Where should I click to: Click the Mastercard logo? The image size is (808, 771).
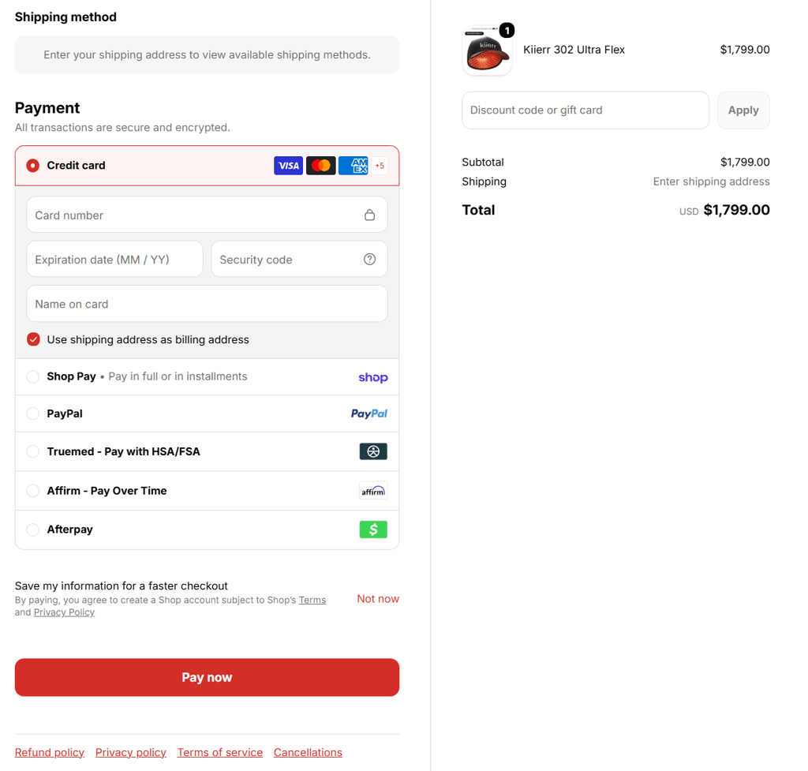tap(320, 166)
